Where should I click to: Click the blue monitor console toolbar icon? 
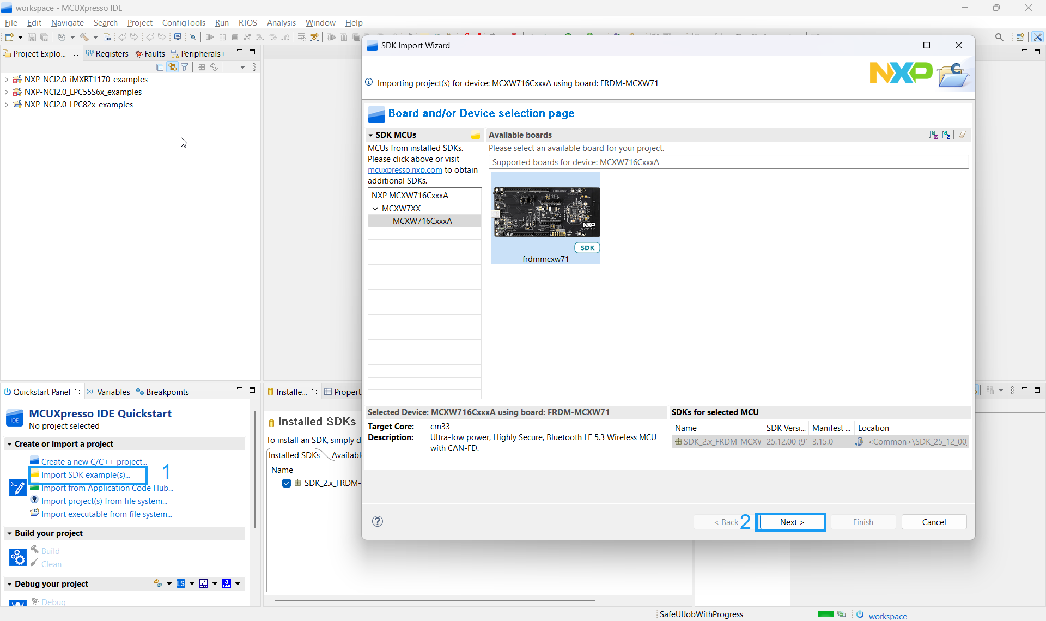point(178,37)
